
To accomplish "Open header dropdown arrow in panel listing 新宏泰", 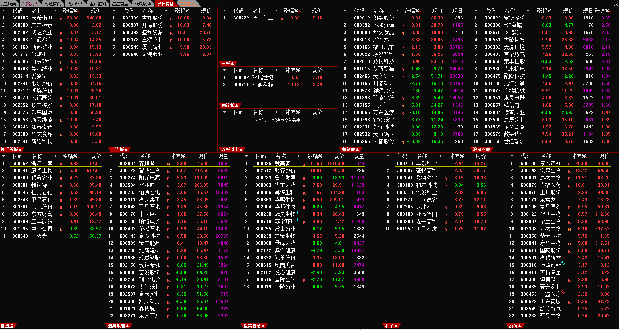I will coord(345,11).
